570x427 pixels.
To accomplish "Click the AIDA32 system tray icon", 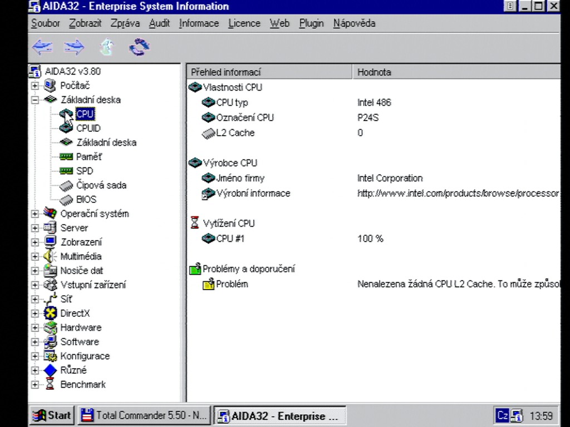I will coord(517,415).
